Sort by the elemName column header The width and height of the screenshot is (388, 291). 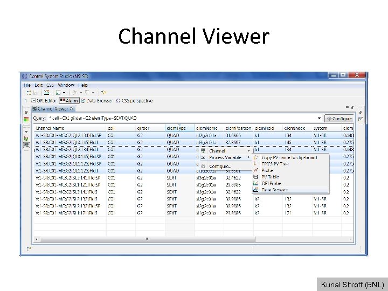209,128
